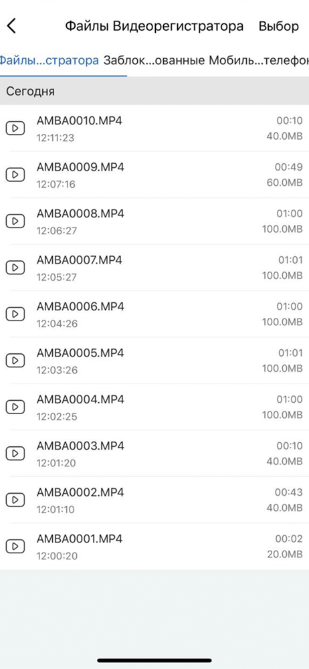This screenshot has height=669, width=309.
Task: Select the Файлы...стратора tab
Action: (x=49, y=60)
